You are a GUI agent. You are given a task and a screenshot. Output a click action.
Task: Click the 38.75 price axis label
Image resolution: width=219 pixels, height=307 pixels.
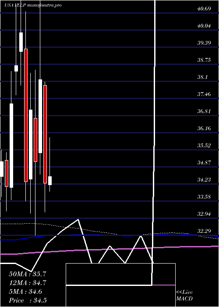(204, 60)
